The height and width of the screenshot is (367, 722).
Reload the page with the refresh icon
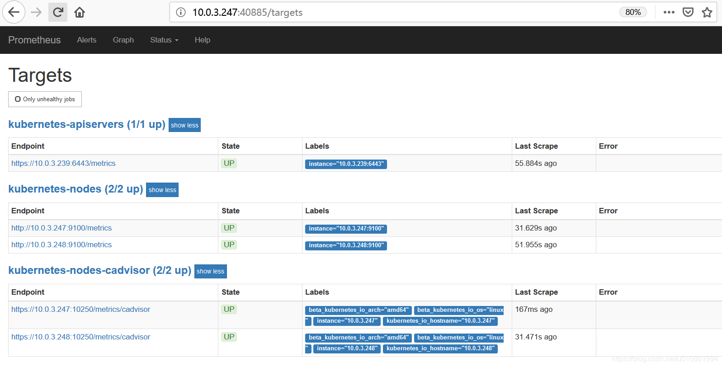tap(58, 12)
